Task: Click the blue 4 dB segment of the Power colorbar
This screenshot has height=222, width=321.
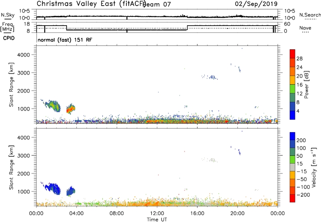Action: (293, 115)
